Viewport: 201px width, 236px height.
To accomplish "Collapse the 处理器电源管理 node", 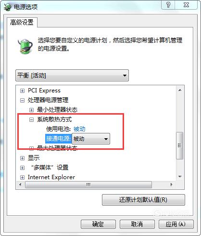I will coord(22,101).
